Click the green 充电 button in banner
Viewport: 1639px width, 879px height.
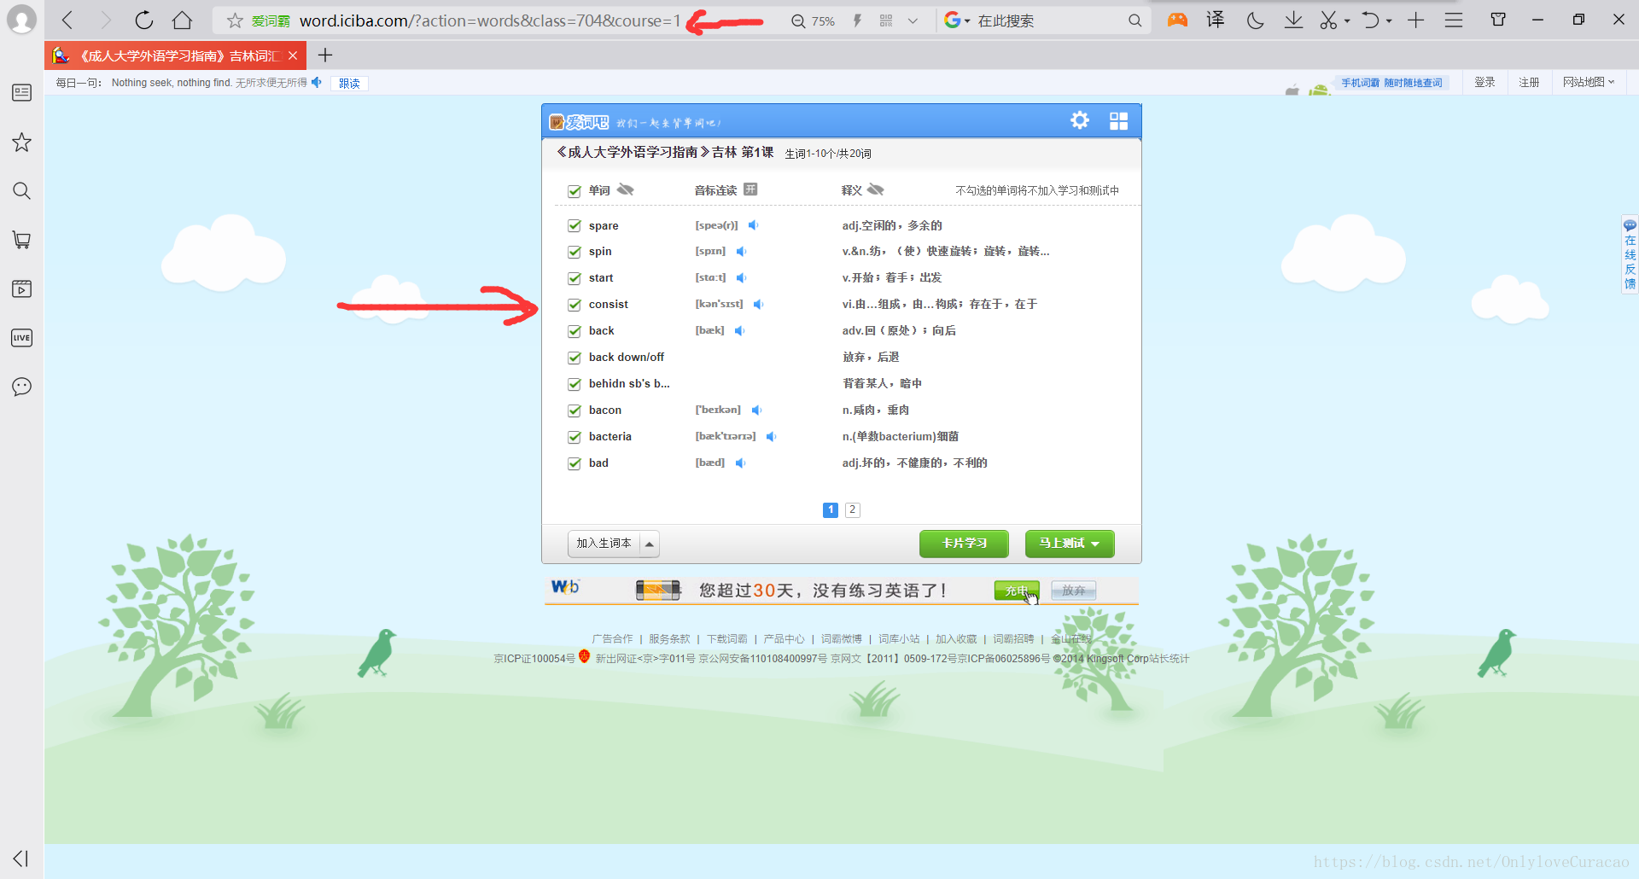click(1016, 591)
